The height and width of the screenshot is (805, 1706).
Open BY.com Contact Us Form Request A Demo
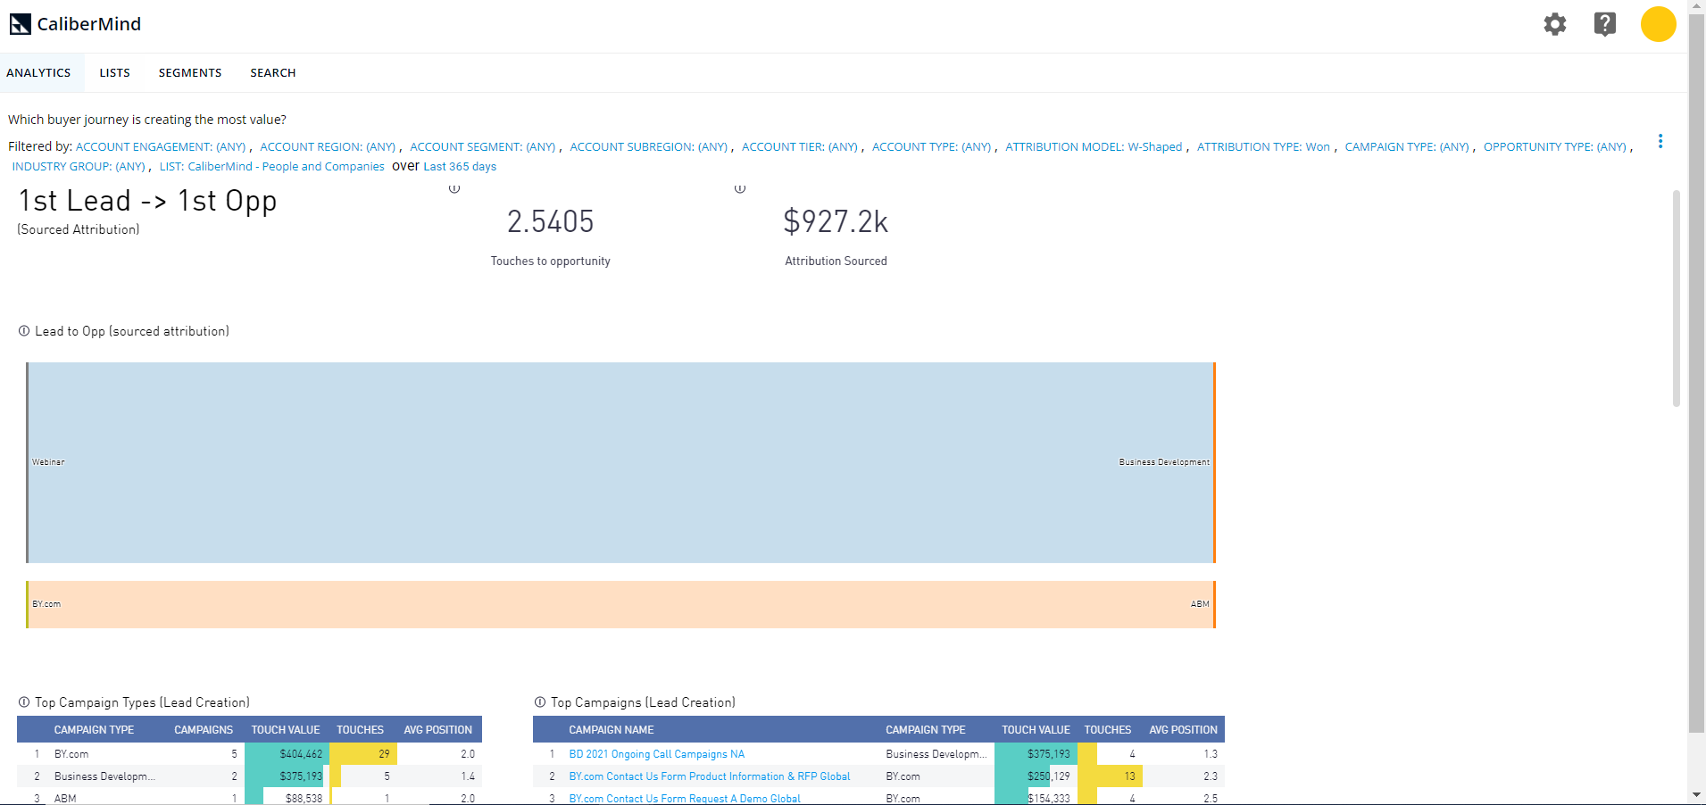click(685, 799)
